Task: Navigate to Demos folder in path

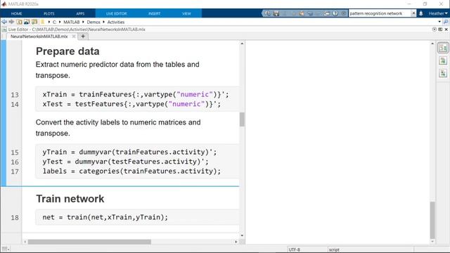Action: coord(94,22)
